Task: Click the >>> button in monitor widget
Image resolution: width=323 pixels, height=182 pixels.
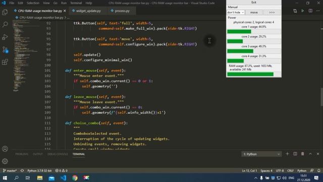Action: [x=272, y=12]
